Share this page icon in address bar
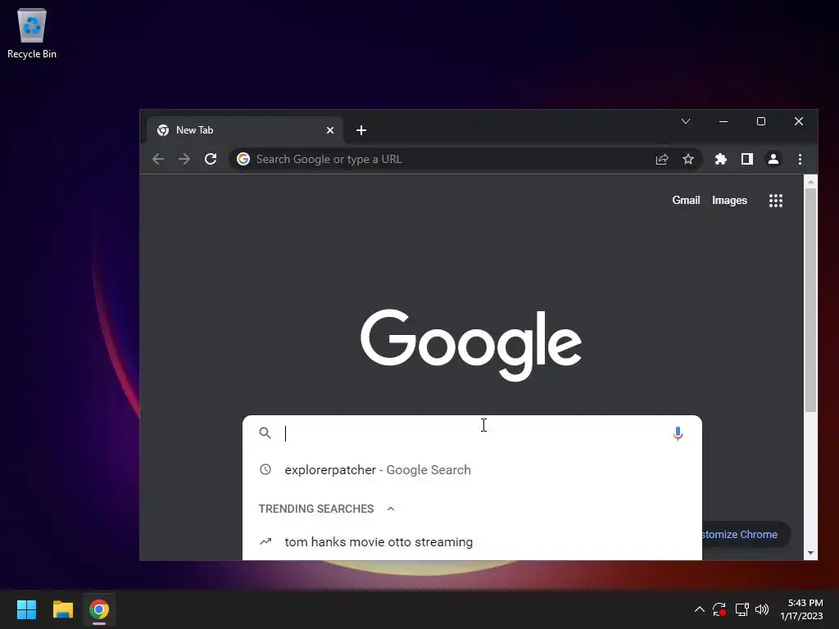839x629 pixels. pos(662,159)
